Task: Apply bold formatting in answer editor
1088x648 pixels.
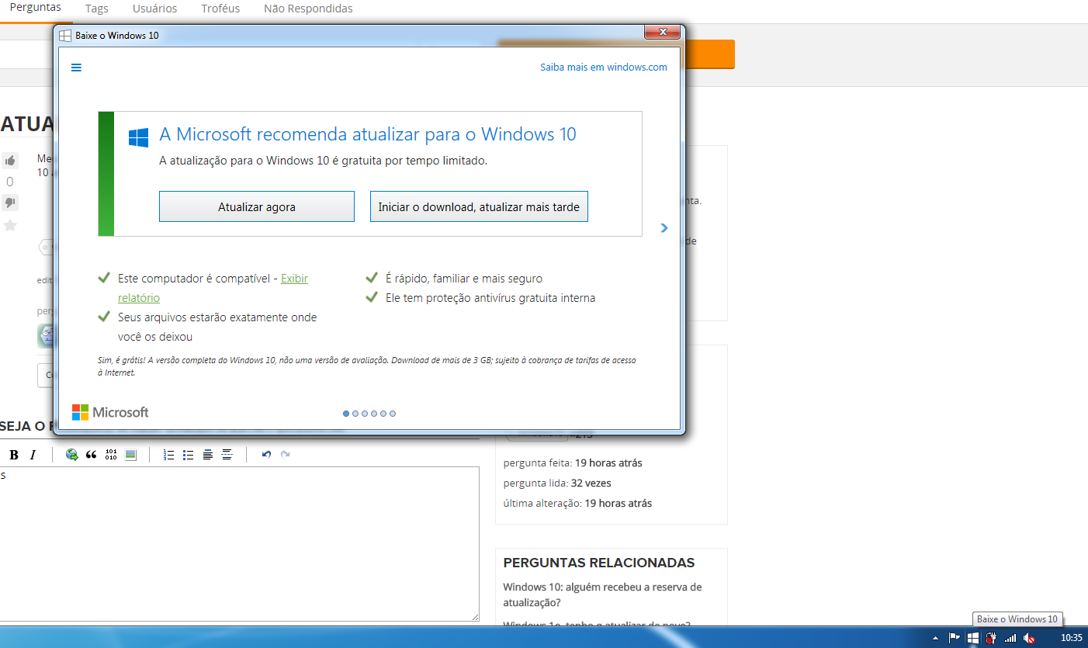Action: point(13,455)
